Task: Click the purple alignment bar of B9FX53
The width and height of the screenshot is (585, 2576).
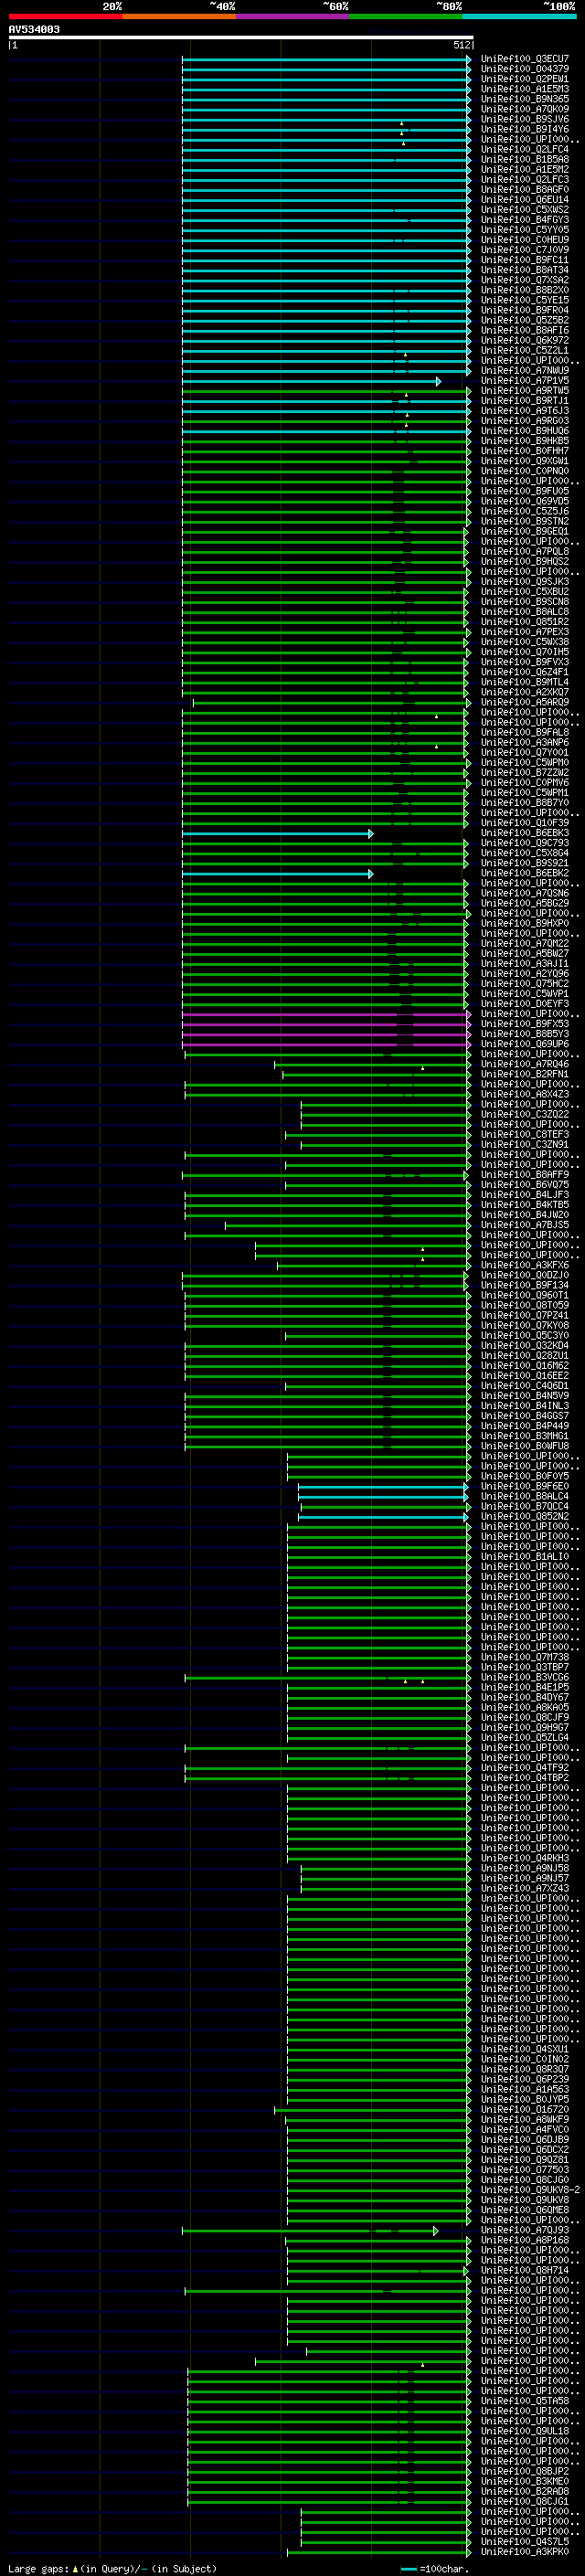Action: point(326,1024)
